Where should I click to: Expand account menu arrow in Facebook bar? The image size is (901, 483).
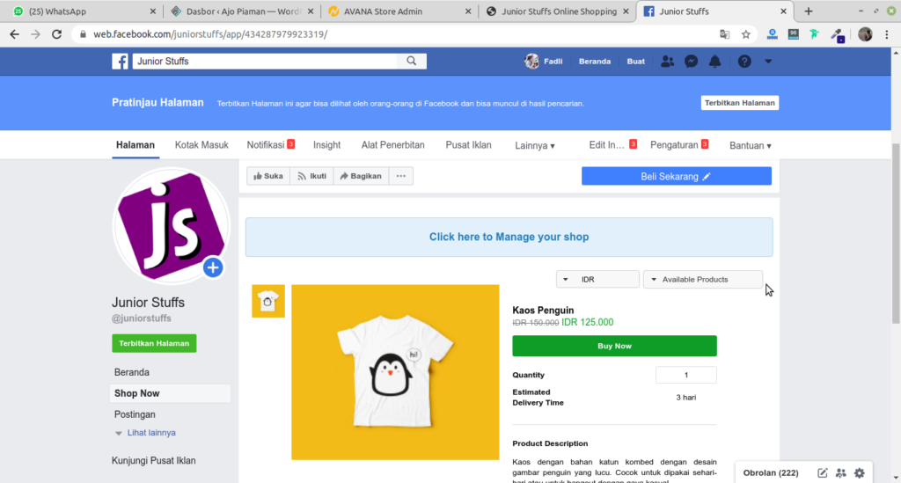[x=768, y=62]
